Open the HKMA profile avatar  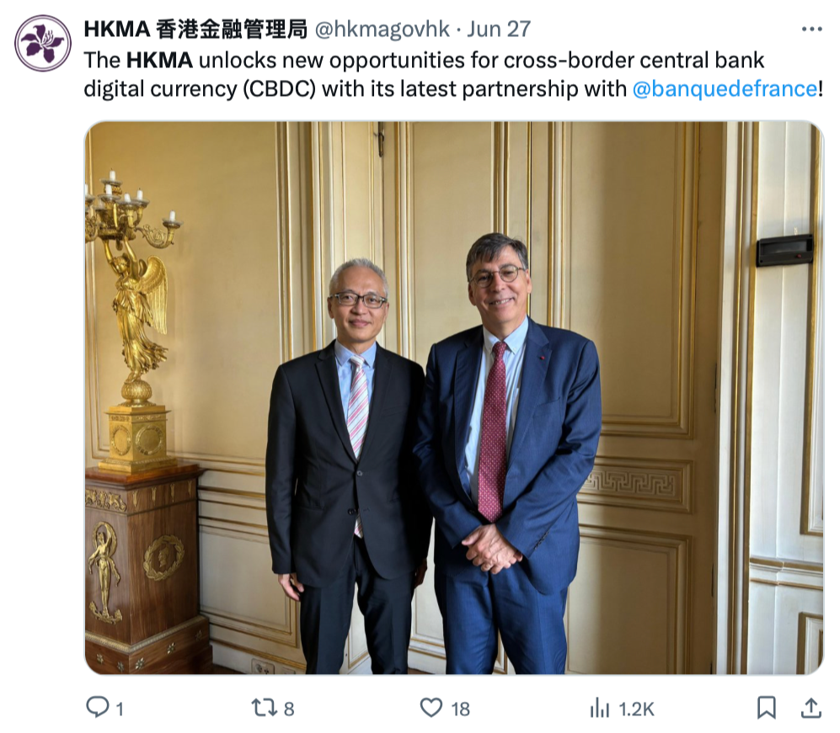(x=43, y=43)
